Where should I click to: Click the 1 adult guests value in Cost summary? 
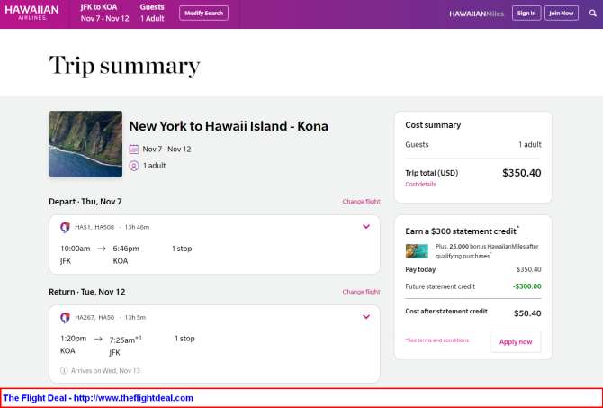coord(530,145)
